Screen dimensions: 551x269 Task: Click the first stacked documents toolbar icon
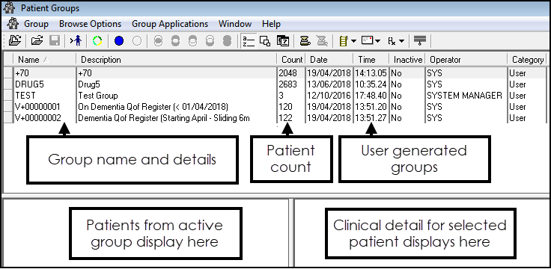305,41
